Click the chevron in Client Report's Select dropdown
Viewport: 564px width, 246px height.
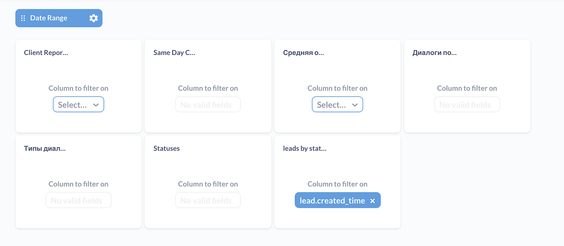click(x=96, y=104)
